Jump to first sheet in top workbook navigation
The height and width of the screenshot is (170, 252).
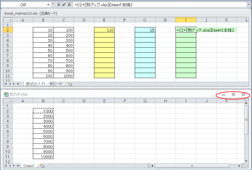pos(6,84)
